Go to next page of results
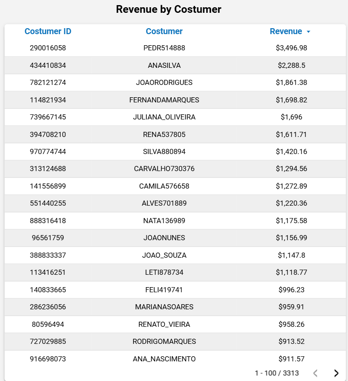Viewport: 348px width, 381px height. tap(336, 373)
